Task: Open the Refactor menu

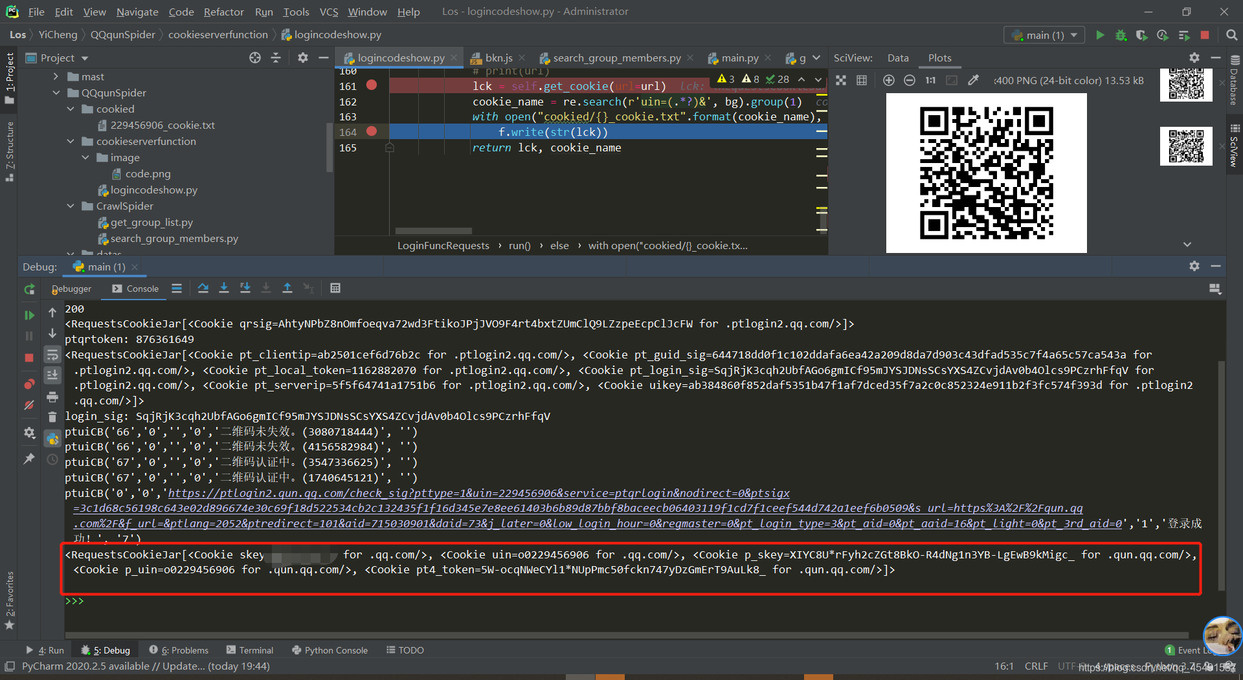Action: pyautogui.click(x=223, y=12)
